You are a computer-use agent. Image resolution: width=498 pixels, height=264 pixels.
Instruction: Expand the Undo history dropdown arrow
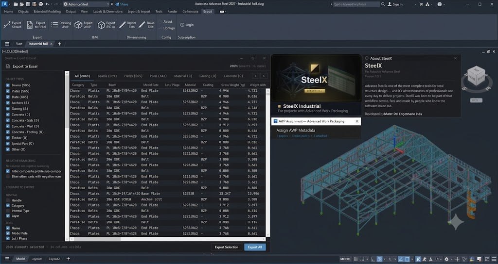(x=52, y=4)
